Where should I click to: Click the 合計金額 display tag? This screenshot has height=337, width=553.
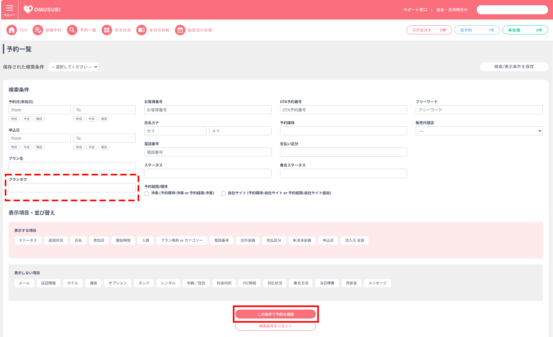248,240
